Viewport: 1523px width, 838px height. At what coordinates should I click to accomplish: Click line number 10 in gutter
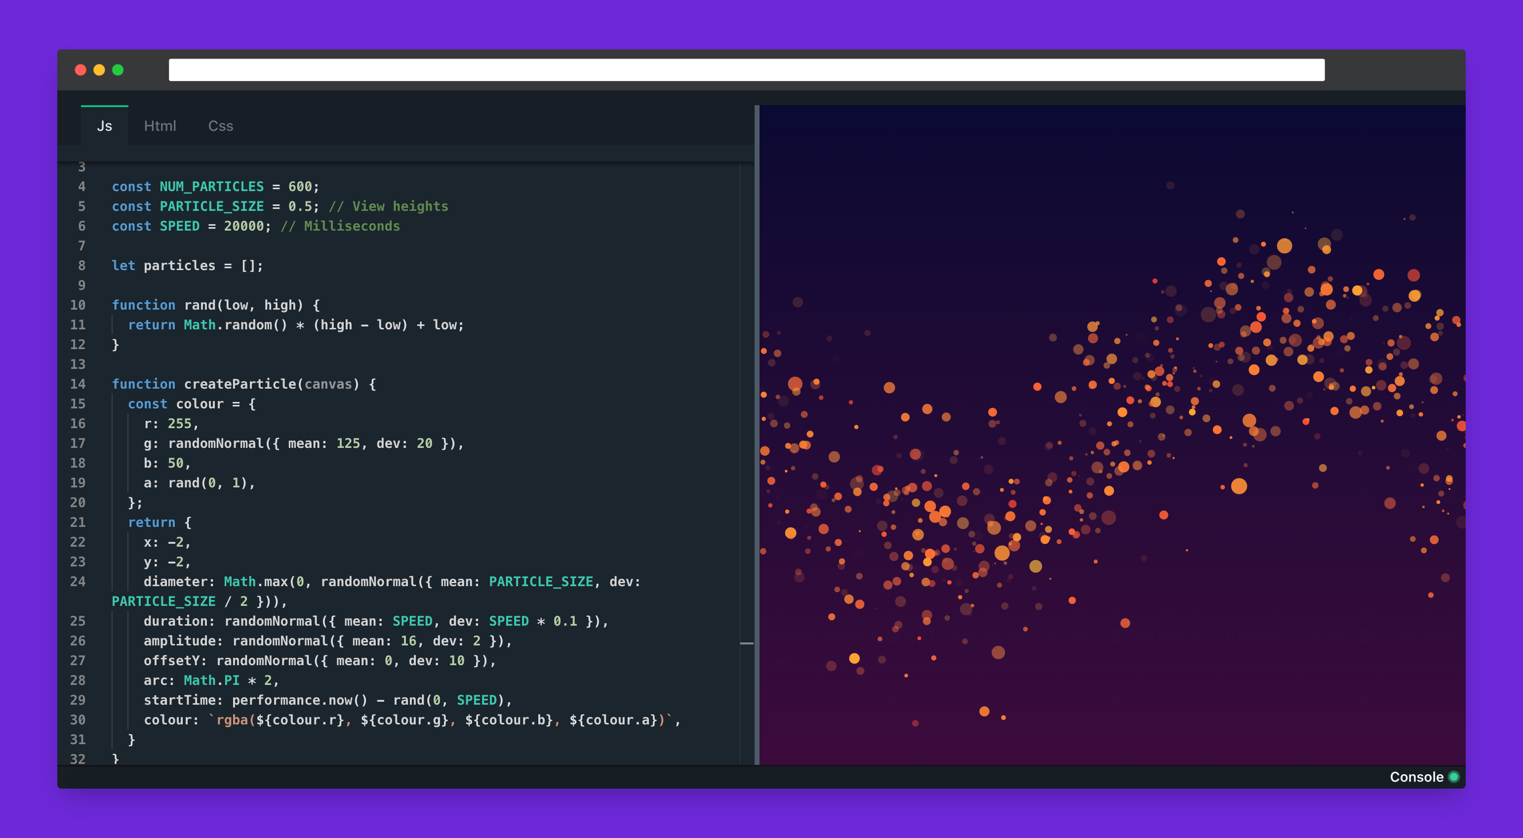78,305
